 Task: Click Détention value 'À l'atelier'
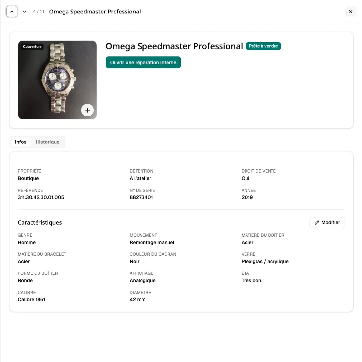point(141,178)
